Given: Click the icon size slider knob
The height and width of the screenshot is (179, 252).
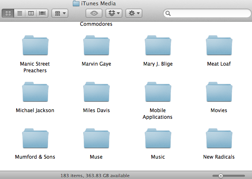Looking at the screenshot, I should [221, 176].
